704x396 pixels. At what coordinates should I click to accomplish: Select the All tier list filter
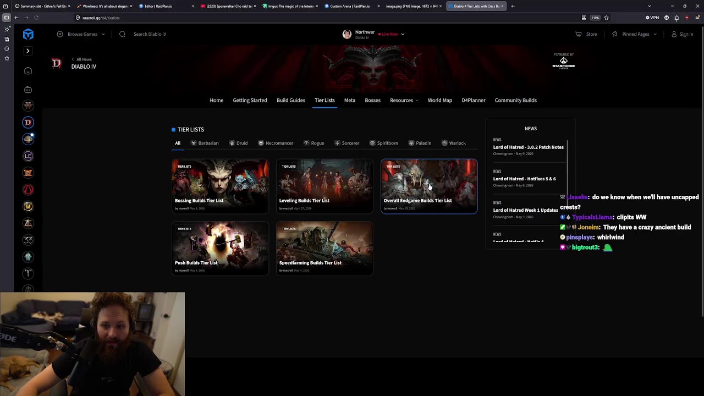click(x=178, y=143)
